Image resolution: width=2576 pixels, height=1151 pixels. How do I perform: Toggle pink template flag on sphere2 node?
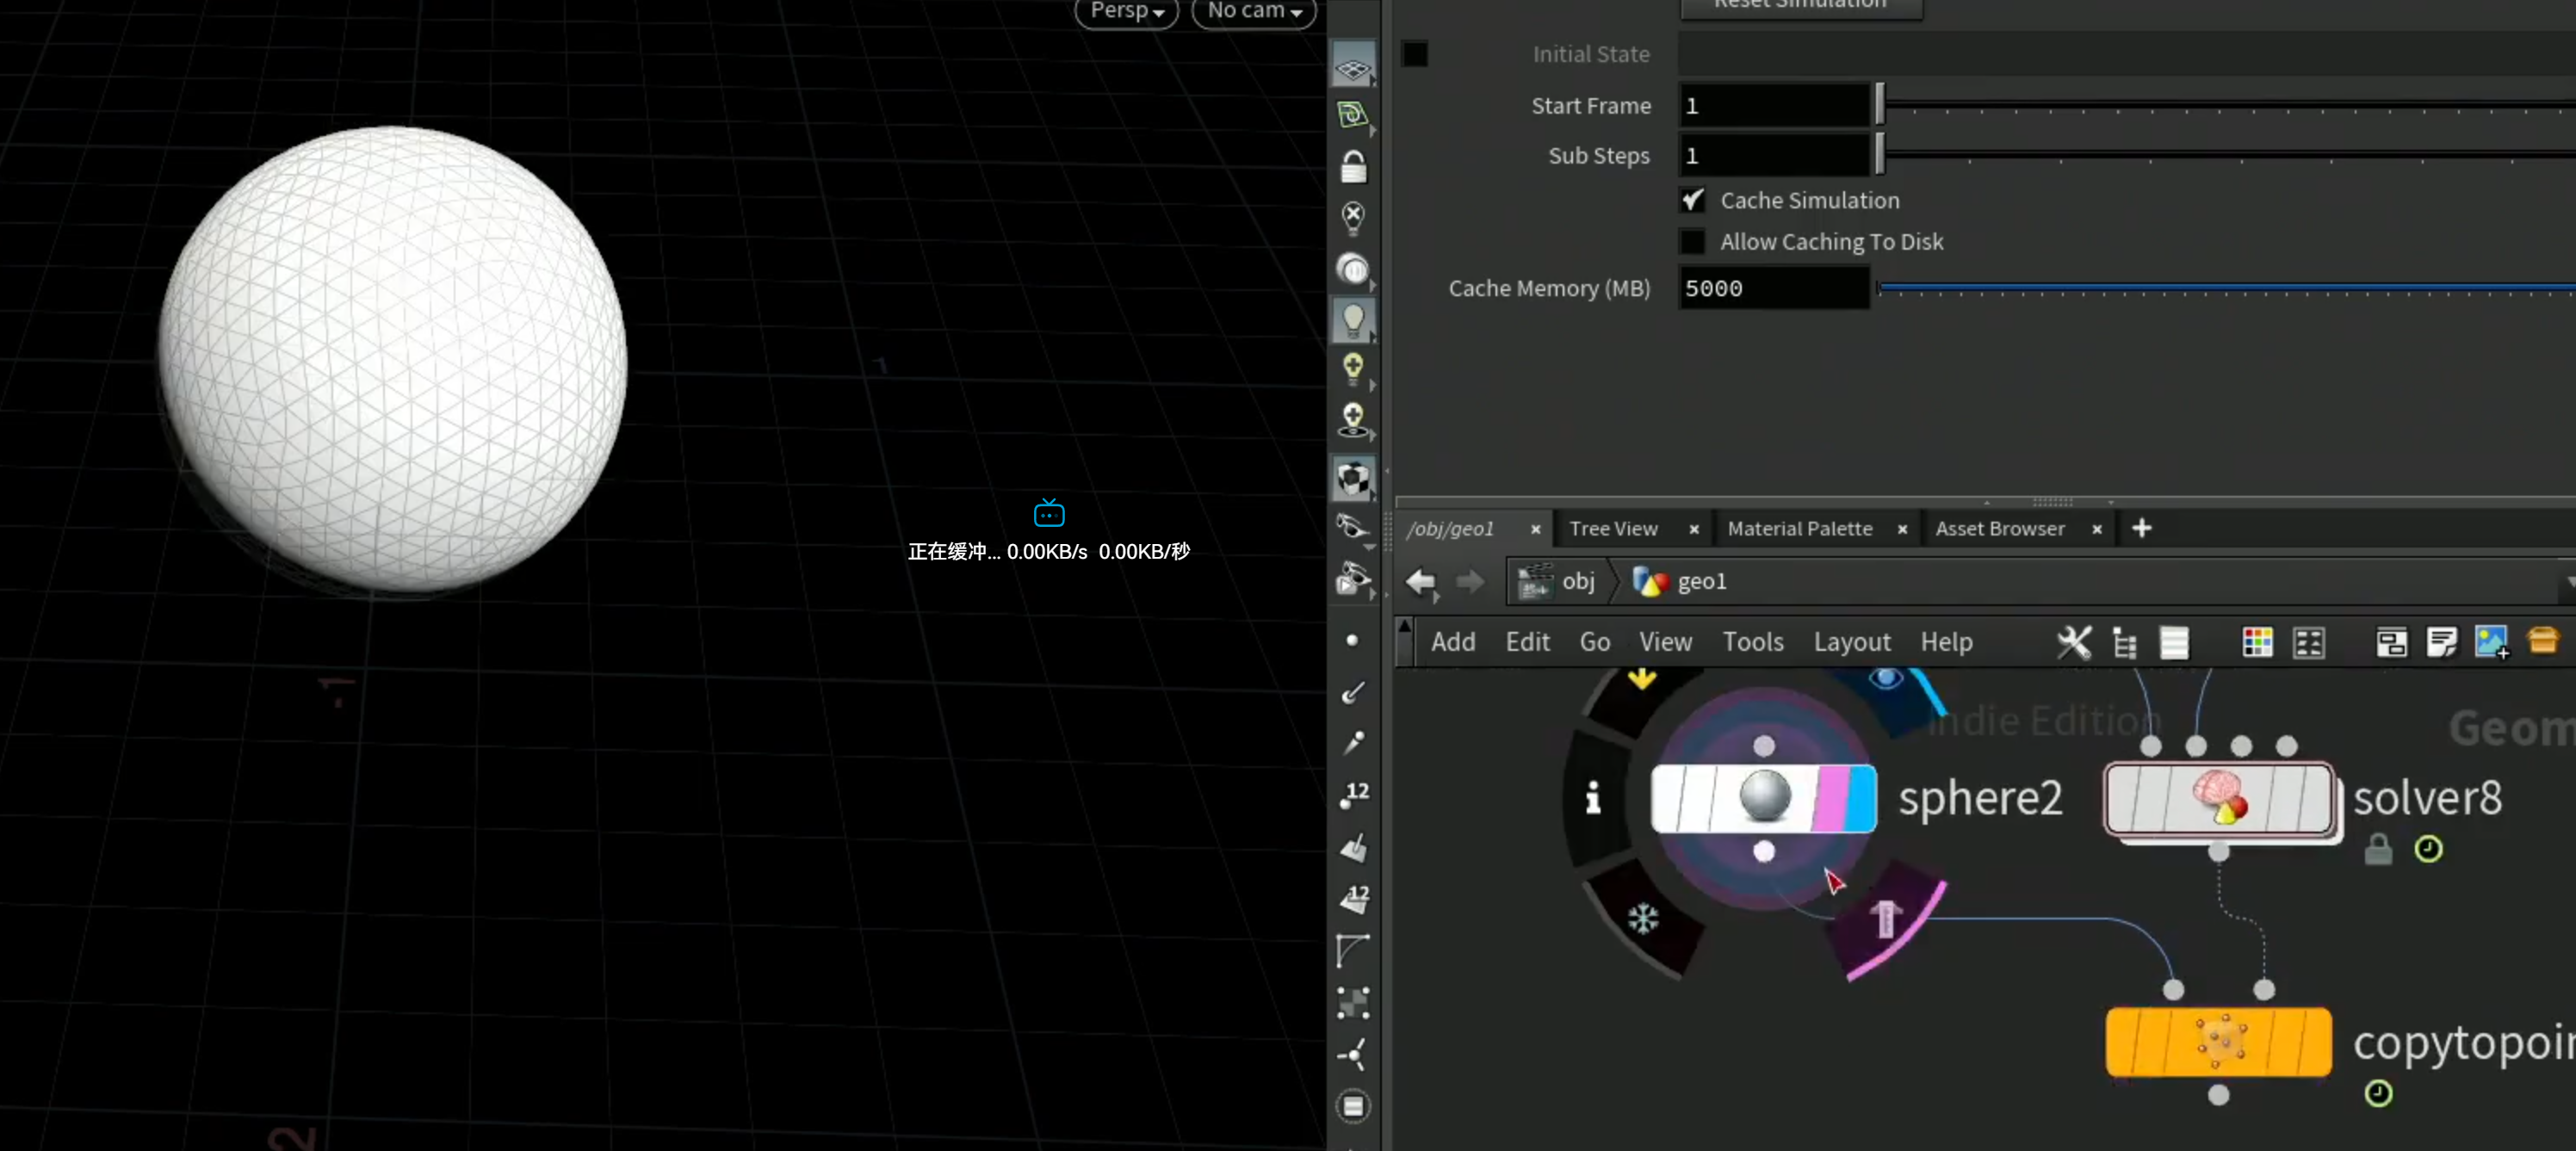coord(1831,798)
